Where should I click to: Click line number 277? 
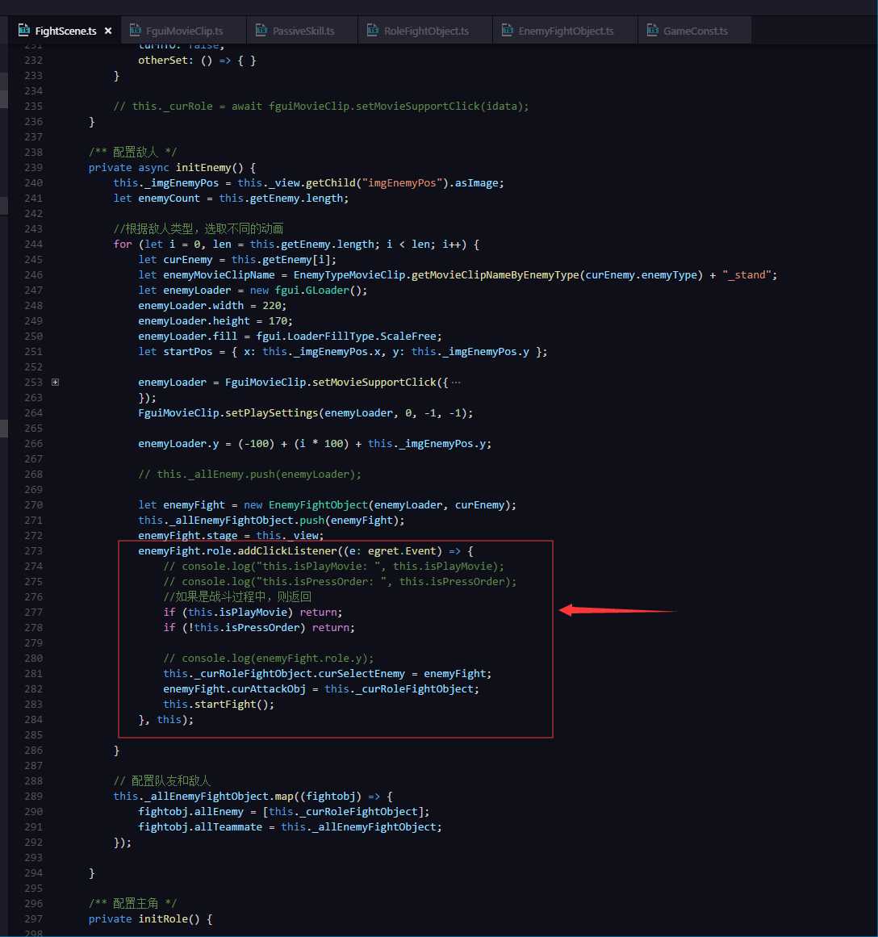pyautogui.click(x=33, y=612)
